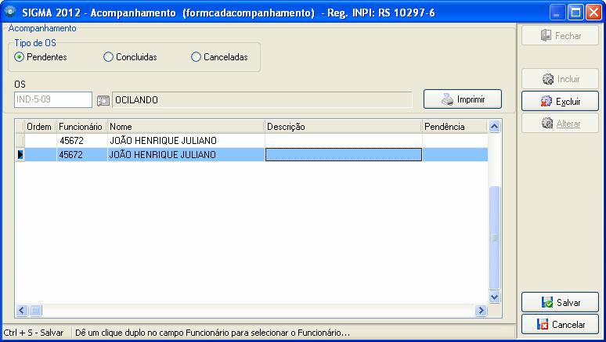Click the Alterar button
The image size is (606, 342).
pos(560,124)
